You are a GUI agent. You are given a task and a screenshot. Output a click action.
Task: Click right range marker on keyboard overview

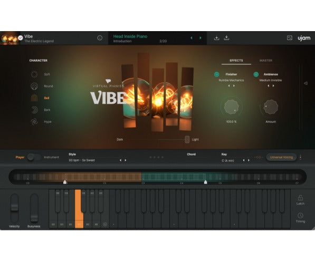pyautogui.click(x=205, y=182)
